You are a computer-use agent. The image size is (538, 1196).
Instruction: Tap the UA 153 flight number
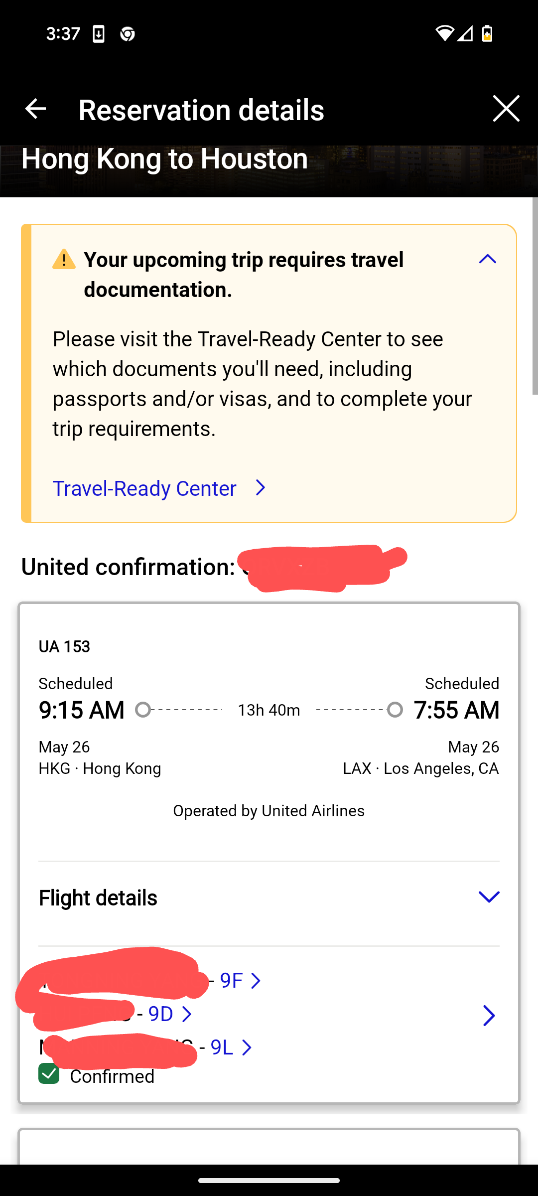pos(64,646)
